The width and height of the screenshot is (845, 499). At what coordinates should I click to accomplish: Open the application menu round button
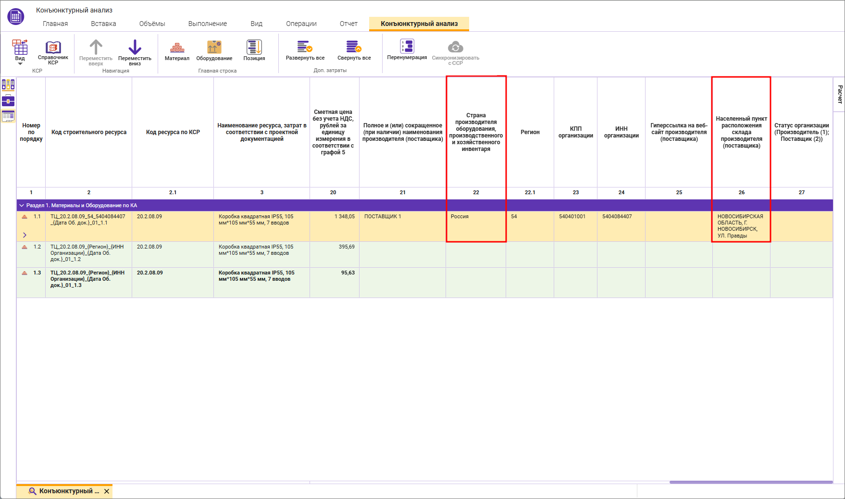[16, 17]
